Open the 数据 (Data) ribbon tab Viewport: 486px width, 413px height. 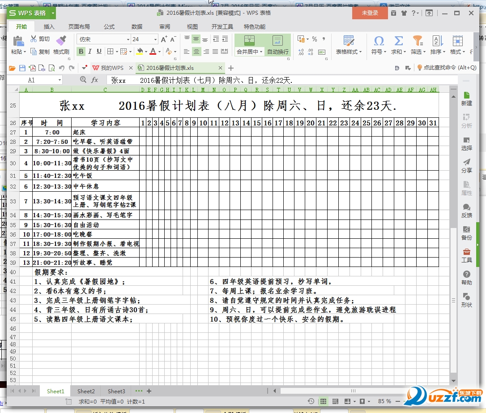coord(136,27)
